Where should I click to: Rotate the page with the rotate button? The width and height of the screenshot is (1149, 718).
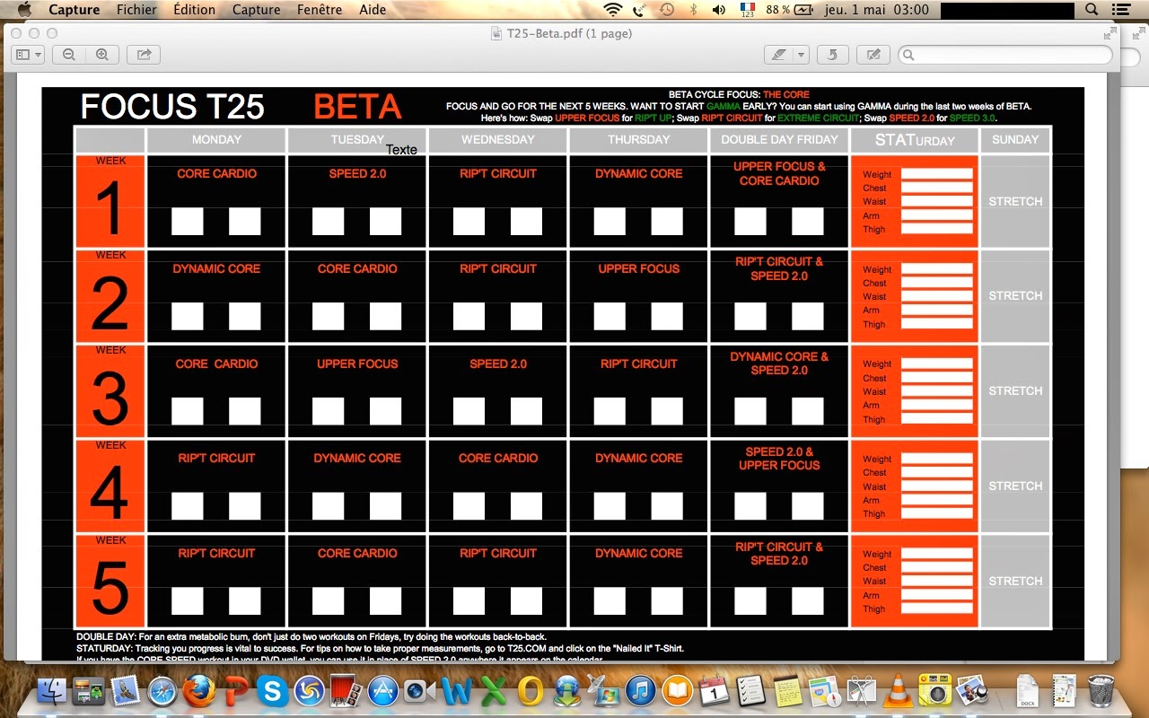click(x=833, y=55)
